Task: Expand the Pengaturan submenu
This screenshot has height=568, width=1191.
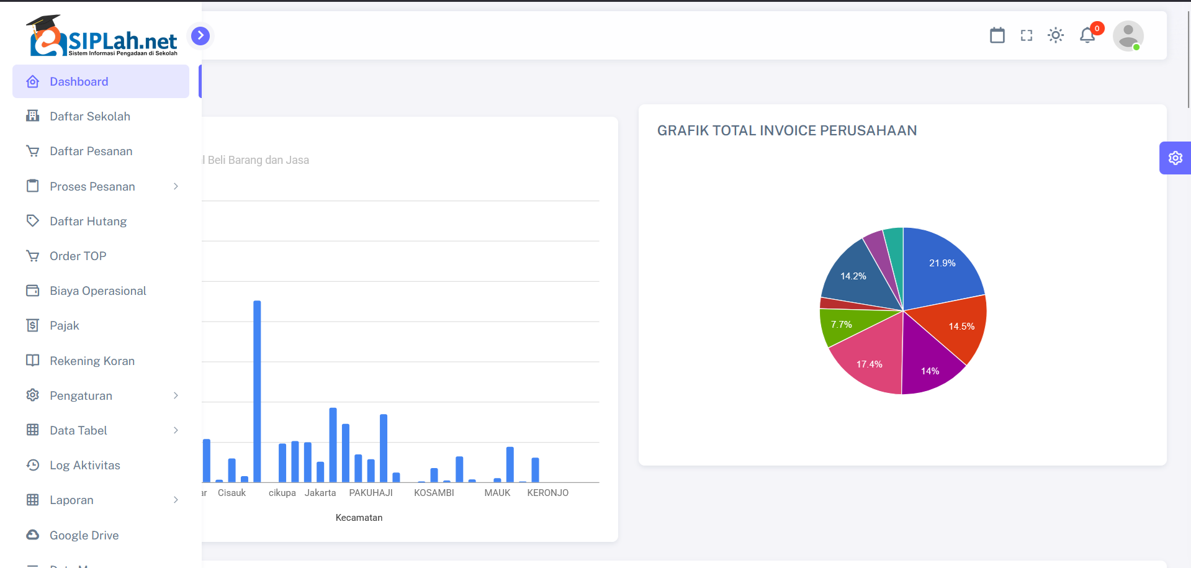Action: (176, 395)
